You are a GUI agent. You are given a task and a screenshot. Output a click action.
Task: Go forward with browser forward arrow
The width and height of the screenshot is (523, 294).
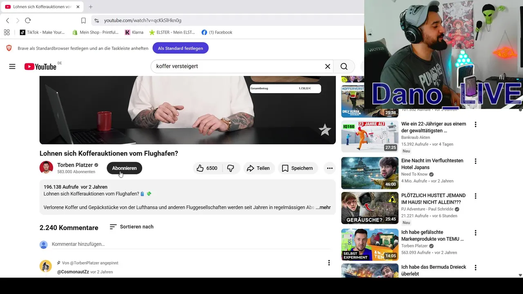pyautogui.click(x=18, y=20)
